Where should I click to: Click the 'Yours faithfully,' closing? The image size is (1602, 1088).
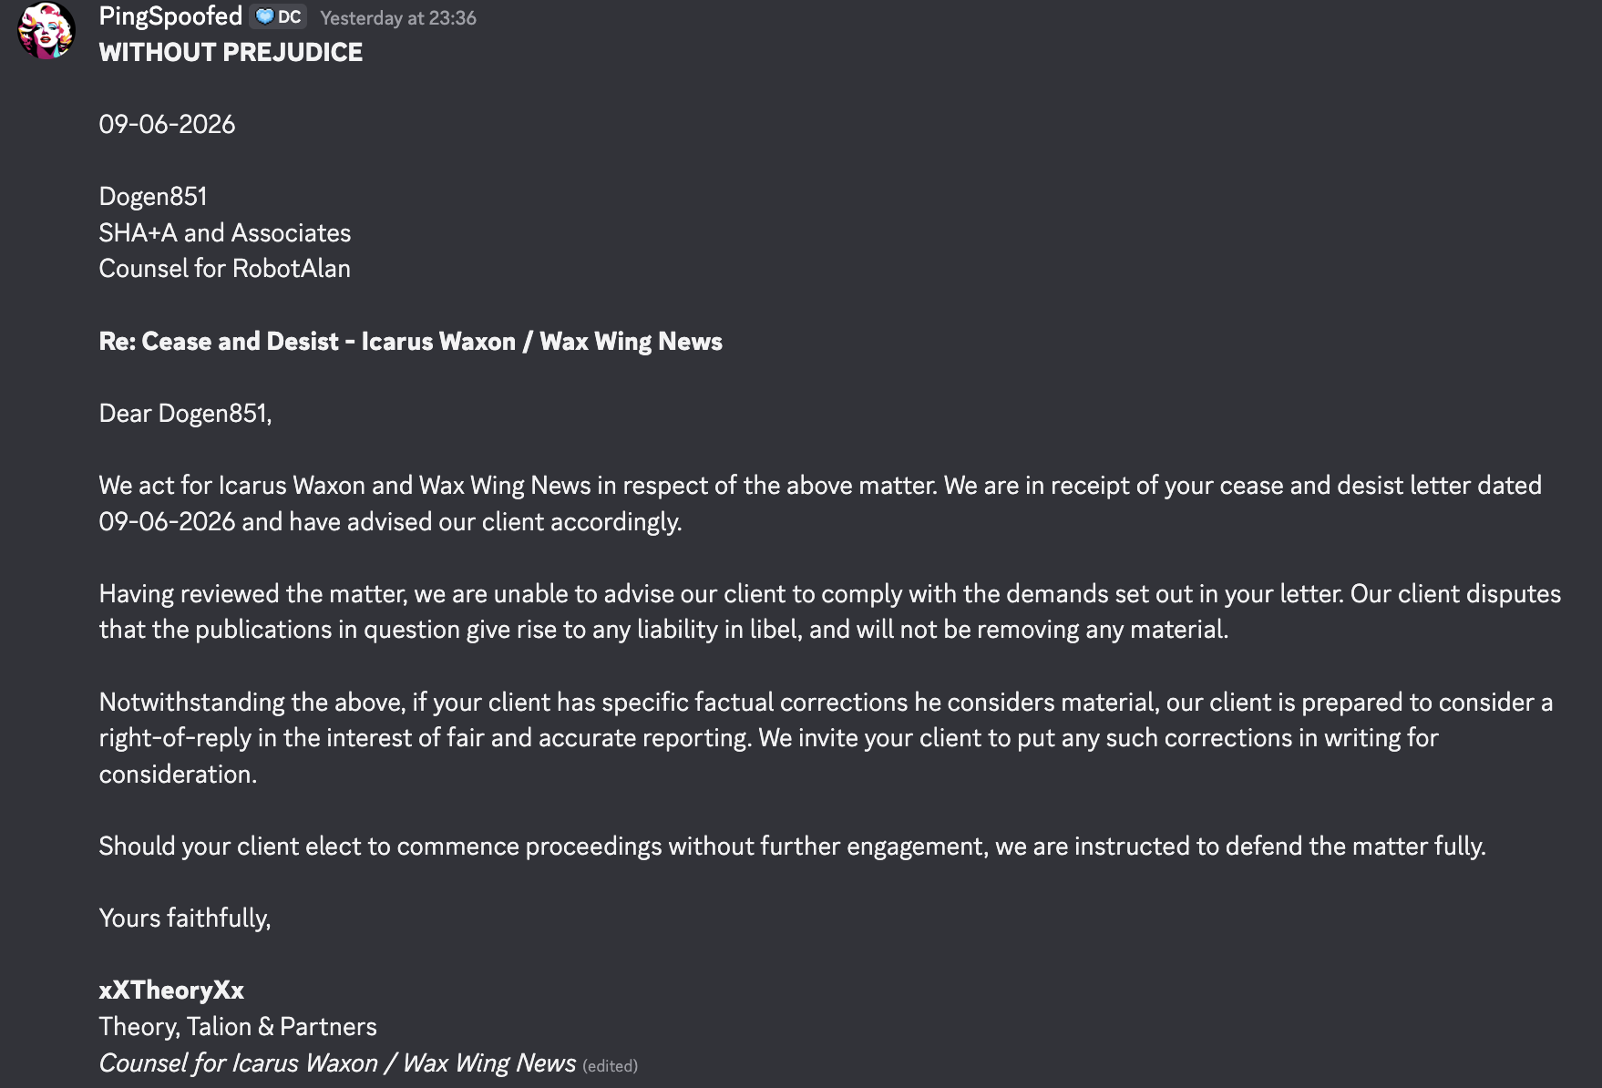click(185, 919)
